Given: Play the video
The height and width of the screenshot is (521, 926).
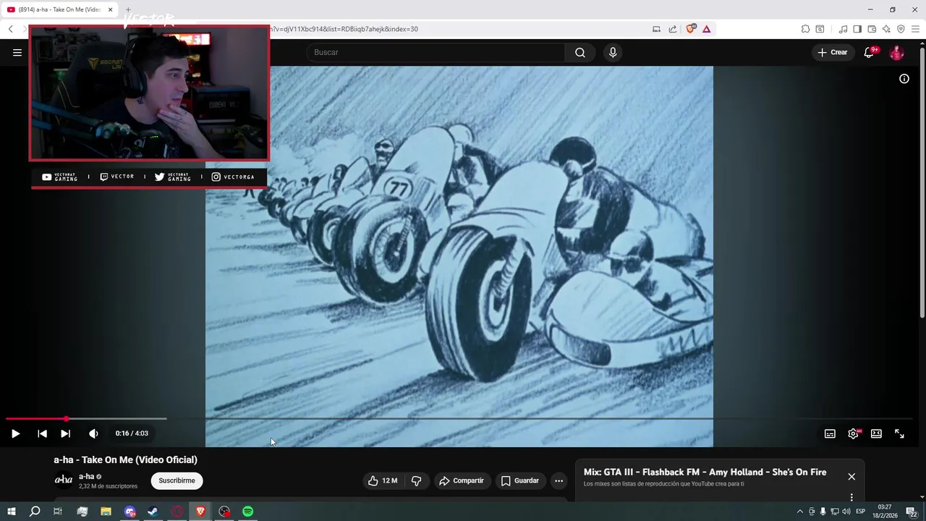Looking at the screenshot, I should pyautogui.click(x=15, y=433).
